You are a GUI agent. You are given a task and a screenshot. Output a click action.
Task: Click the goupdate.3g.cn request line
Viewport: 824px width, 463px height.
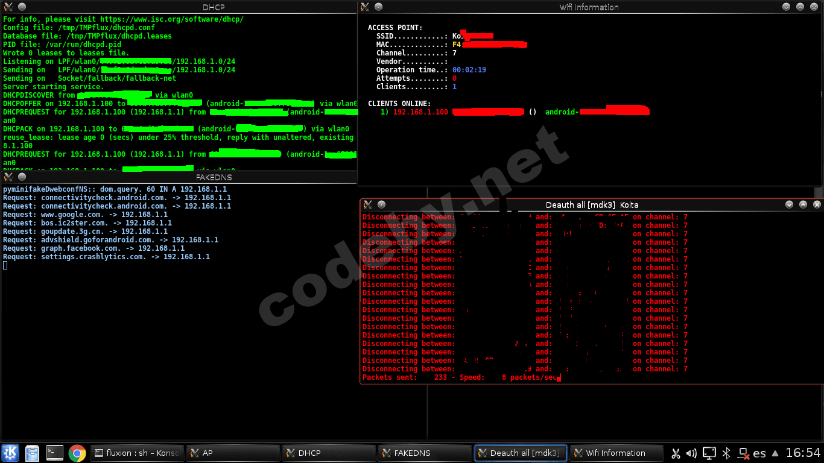click(85, 231)
